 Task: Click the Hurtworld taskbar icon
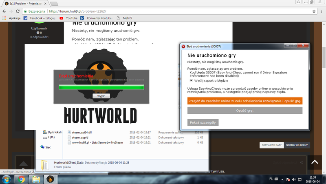[x=50, y=180]
